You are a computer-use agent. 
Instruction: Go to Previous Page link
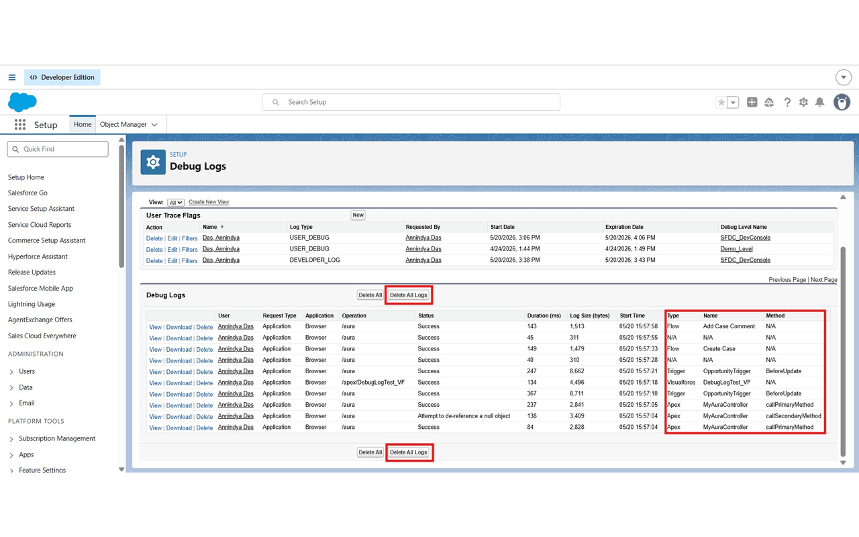(x=787, y=280)
